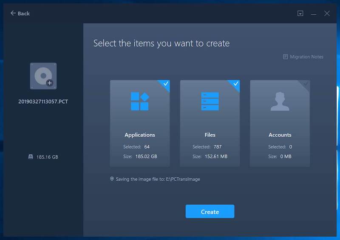The image size is (340, 240).
Task: Select the 20190327113057.PCT file name
Action: (x=43, y=102)
